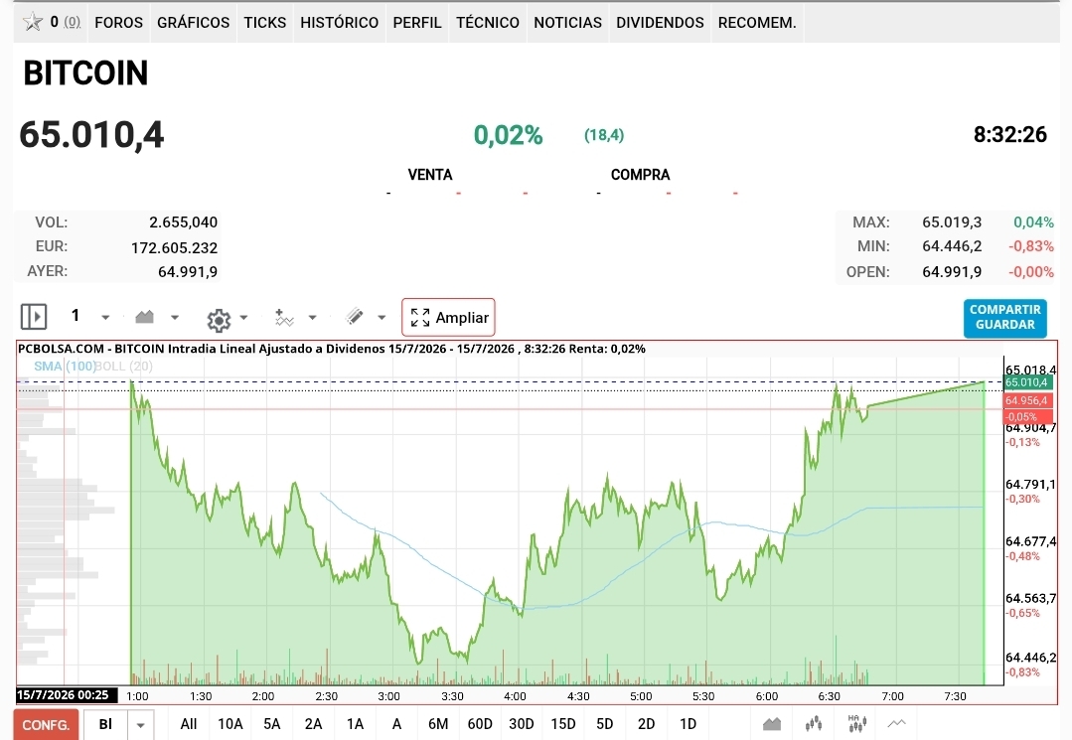The height and width of the screenshot is (740, 1072).
Task: Select the drawing pencil tool icon
Action: [x=354, y=316]
